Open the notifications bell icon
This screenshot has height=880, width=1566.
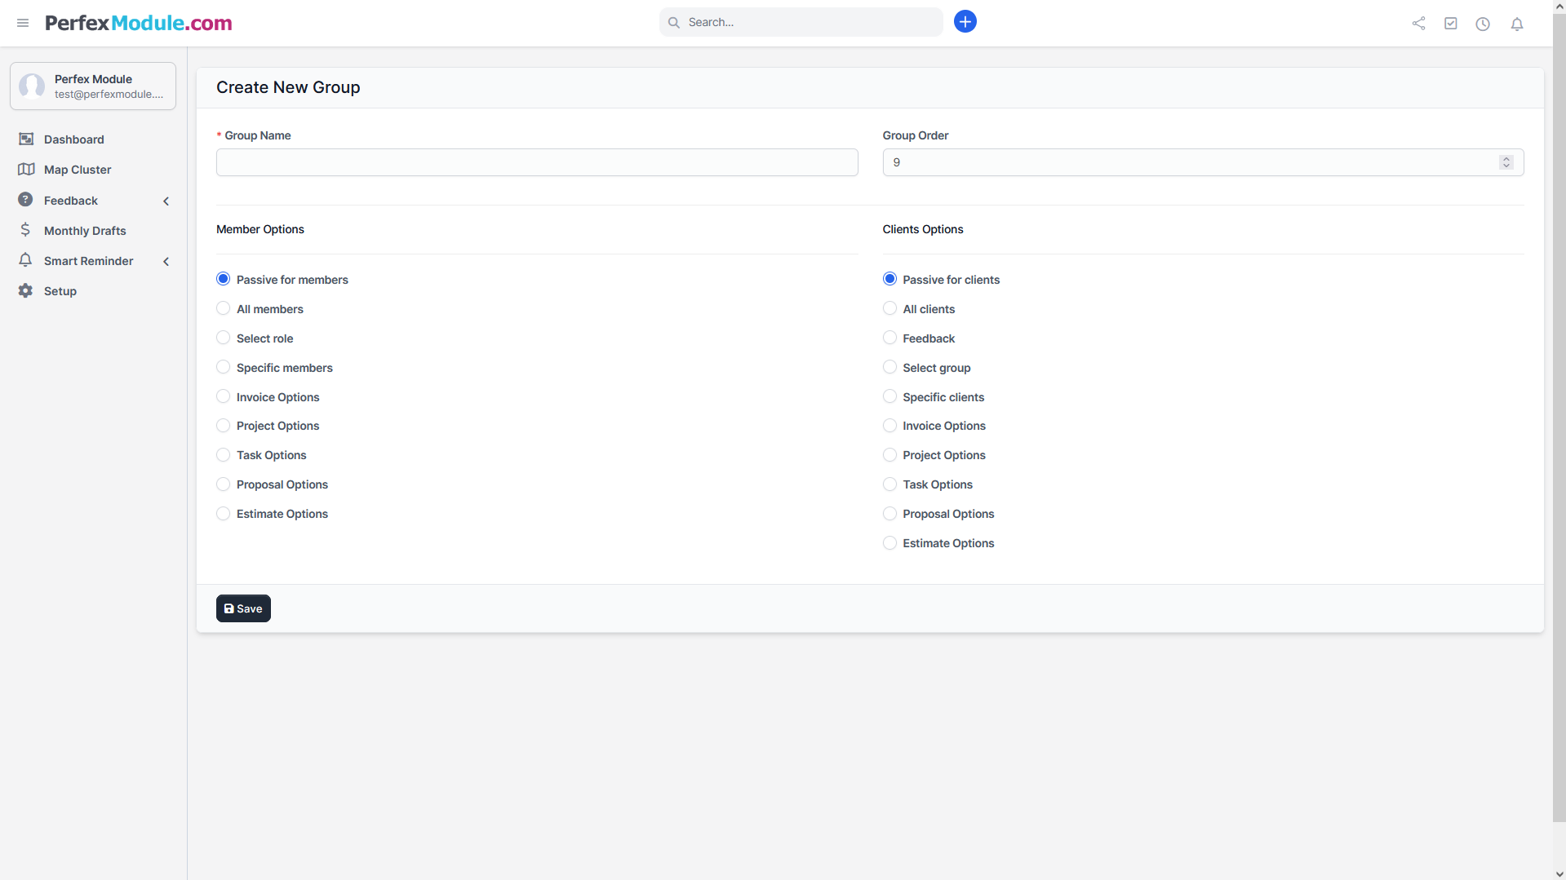(1516, 24)
